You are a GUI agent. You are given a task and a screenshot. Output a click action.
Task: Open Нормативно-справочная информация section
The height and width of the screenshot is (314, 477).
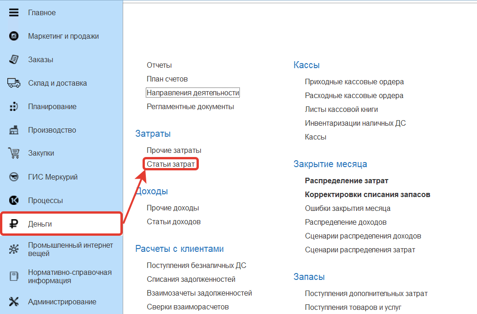click(69, 276)
